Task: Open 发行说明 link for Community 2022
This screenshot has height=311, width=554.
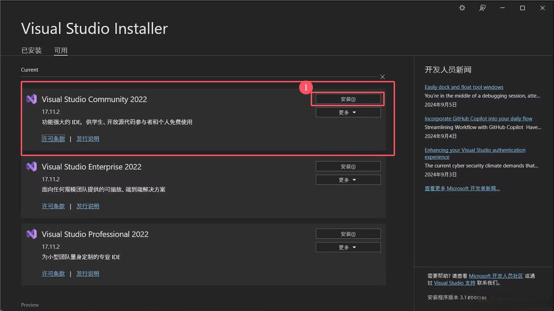Action: (x=88, y=139)
